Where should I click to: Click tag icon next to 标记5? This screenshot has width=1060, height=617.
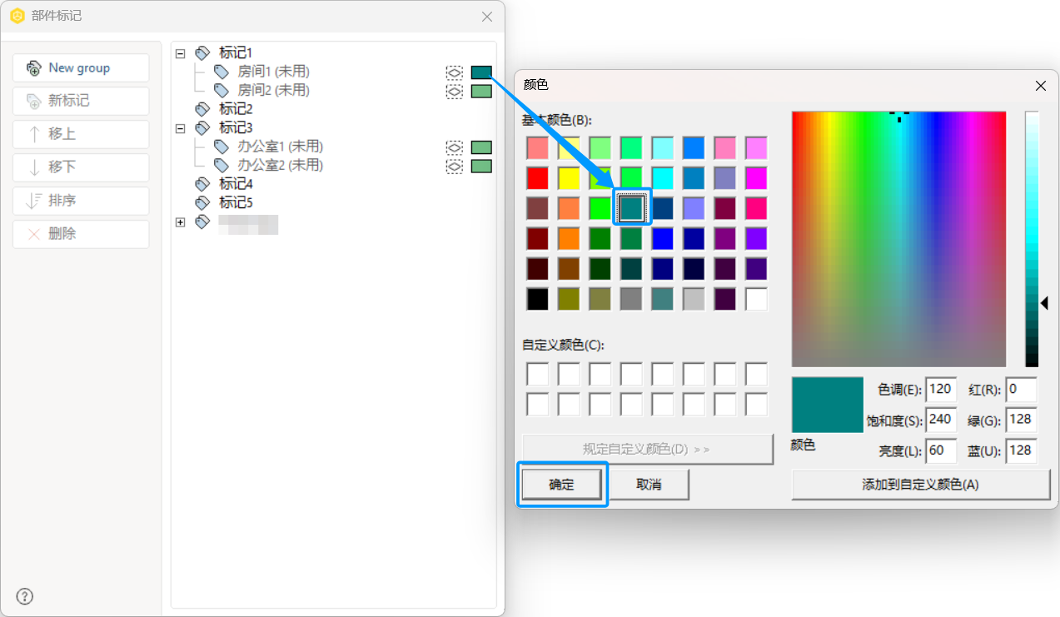[x=202, y=202]
